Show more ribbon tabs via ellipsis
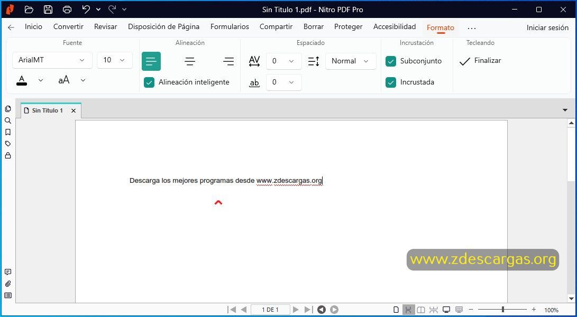The height and width of the screenshot is (317, 577). pos(471,28)
